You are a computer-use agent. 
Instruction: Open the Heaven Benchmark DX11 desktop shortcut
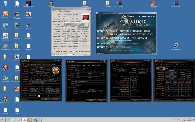point(6,25)
